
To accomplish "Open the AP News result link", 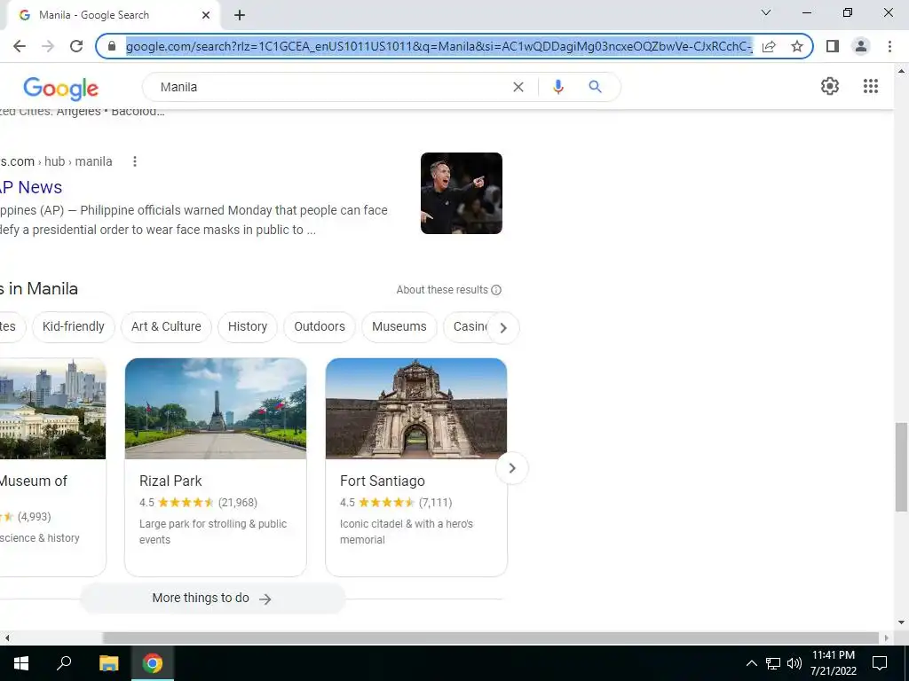I will tap(31, 187).
